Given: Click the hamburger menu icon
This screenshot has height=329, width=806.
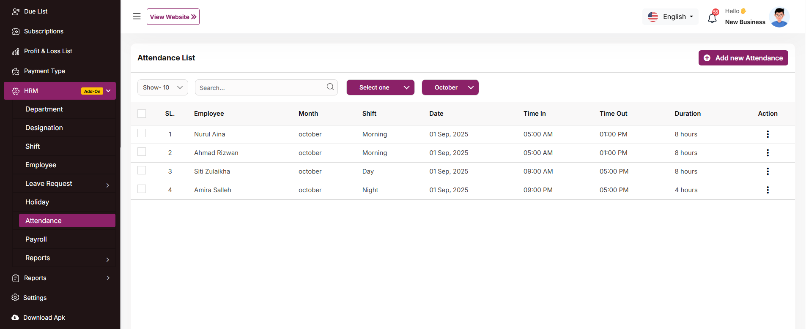Looking at the screenshot, I should pyautogui.click(x=137, y=16).
